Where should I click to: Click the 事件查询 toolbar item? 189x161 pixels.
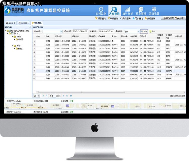point(113,18)
